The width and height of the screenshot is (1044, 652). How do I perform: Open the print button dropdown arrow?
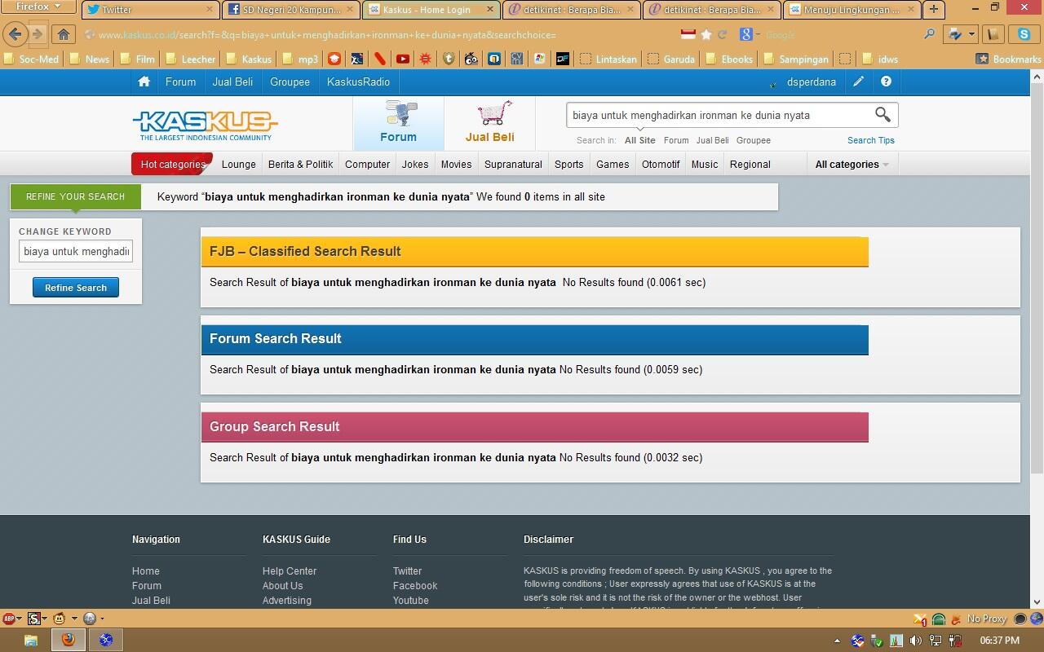pyautogui.click(x=971, y=34)
